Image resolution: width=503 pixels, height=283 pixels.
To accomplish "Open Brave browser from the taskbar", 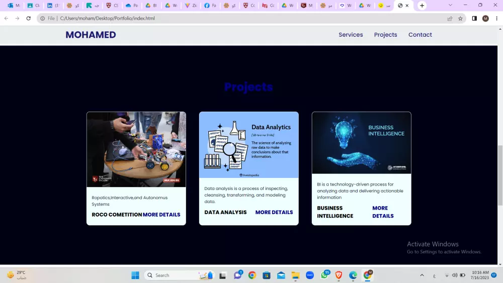I will (x=339, y=275).
